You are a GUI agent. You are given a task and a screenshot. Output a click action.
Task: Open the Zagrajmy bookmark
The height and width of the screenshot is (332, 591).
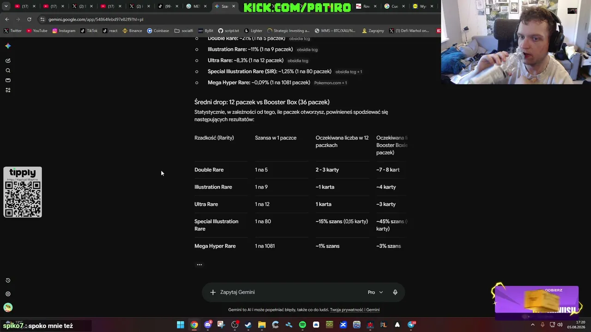click(x=373, y=31)
